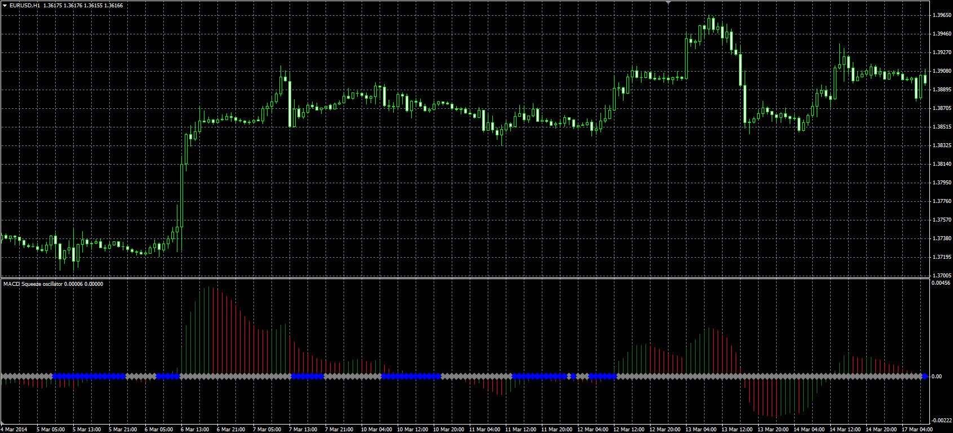Image resolution: width=953 pixels, height=433 pixels.
Task: Click oscillator scale value -0.00222
Action: pos(941,421)
